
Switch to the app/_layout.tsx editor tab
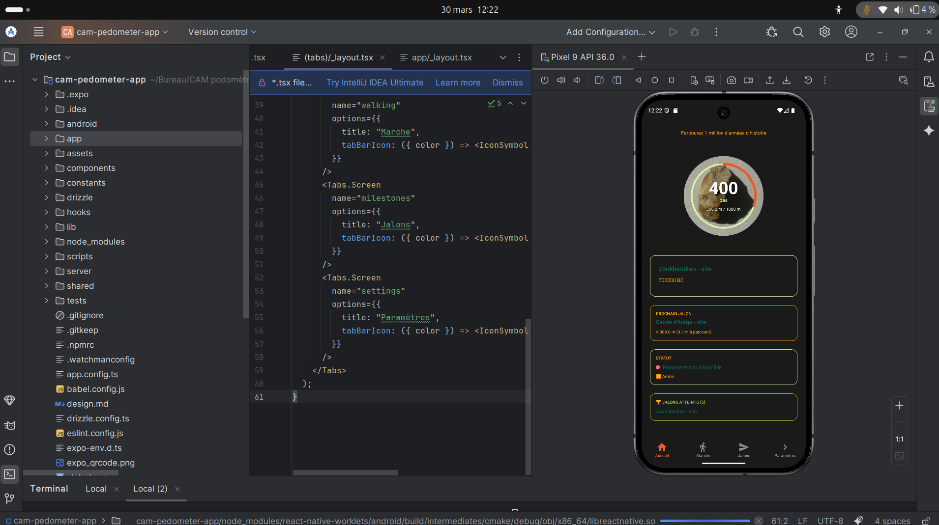[x=441, y=57]
